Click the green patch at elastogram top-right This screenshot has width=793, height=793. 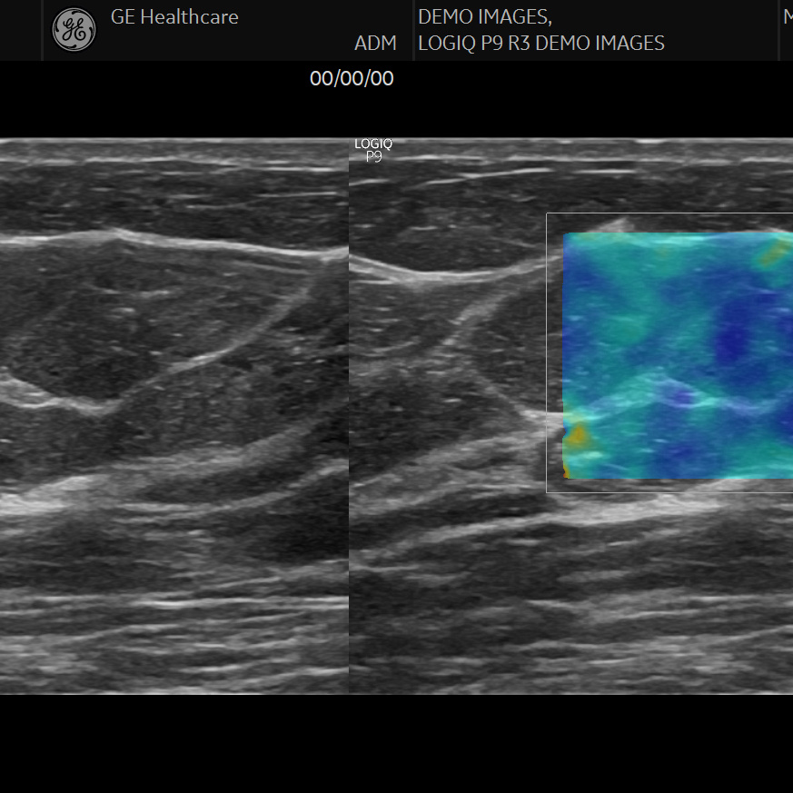pos(772,254)
